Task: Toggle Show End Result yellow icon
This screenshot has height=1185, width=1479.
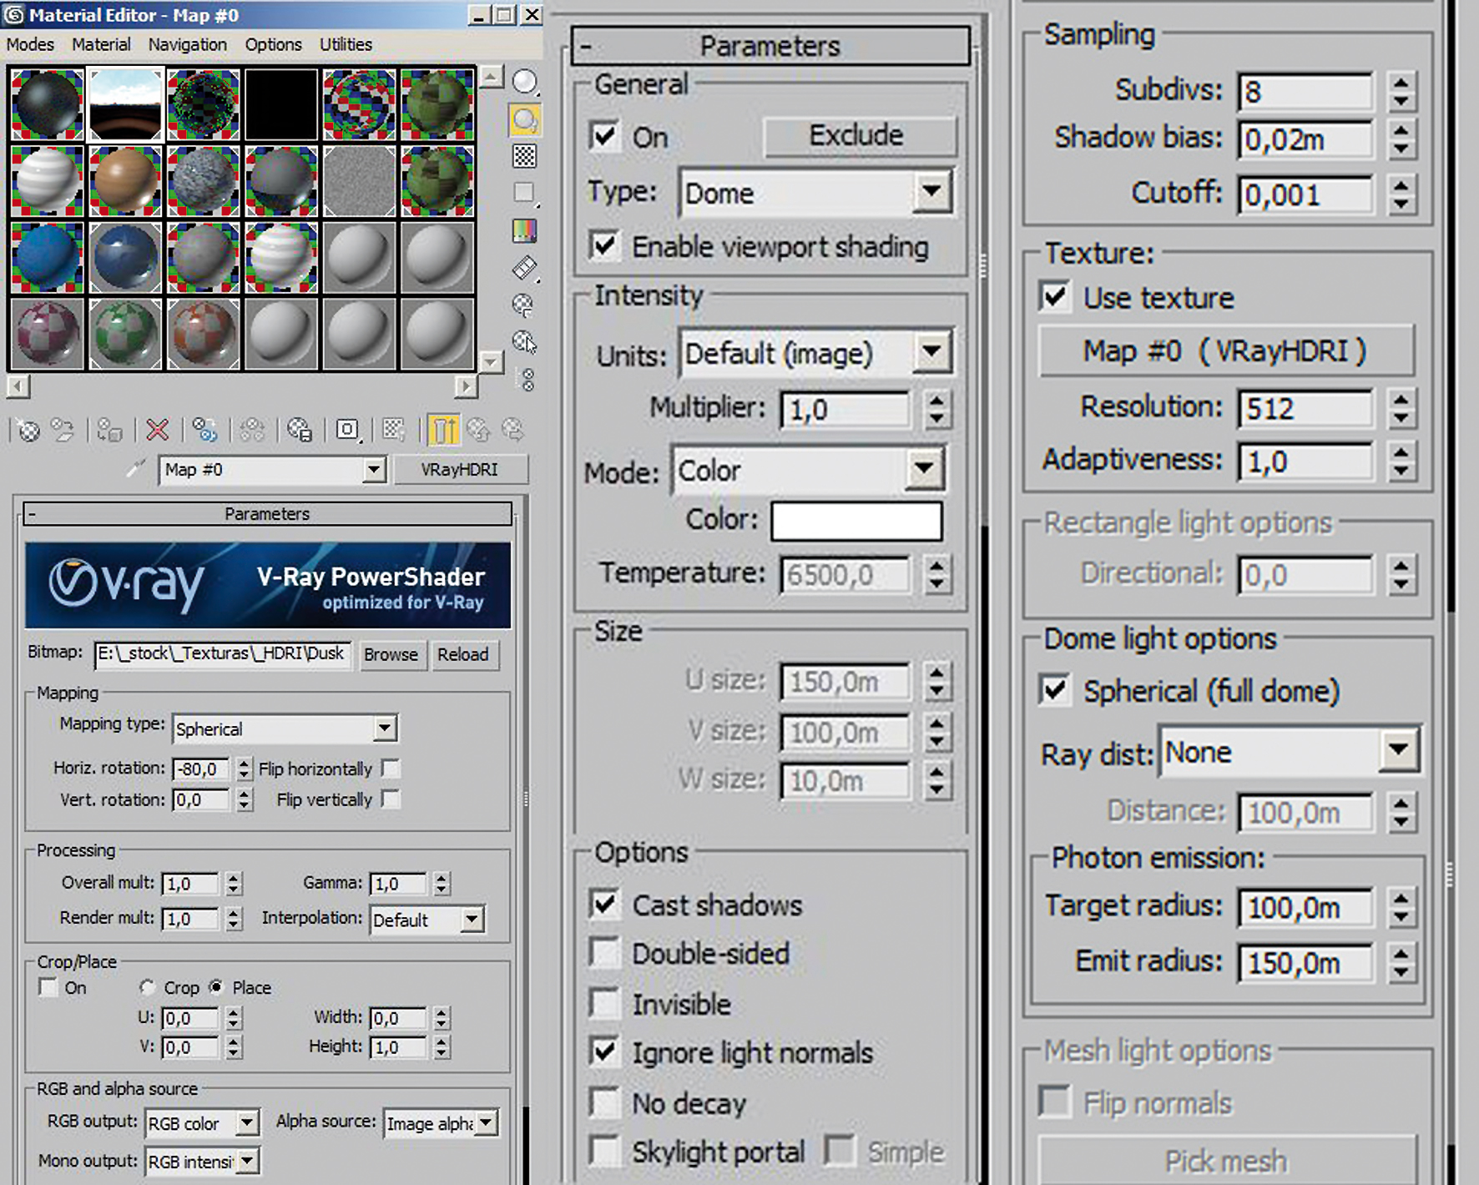Action: tap(443, 431)
